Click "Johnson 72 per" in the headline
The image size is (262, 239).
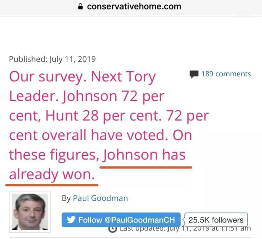tap(114, 97)
